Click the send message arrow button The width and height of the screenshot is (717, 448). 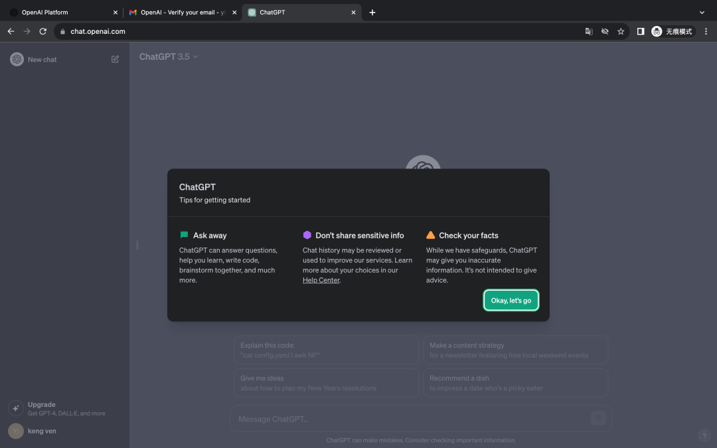tap(598, 418)
